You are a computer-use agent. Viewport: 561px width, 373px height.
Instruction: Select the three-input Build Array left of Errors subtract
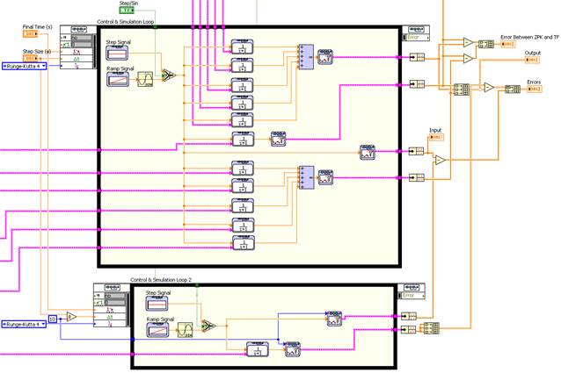coord(462,90)
